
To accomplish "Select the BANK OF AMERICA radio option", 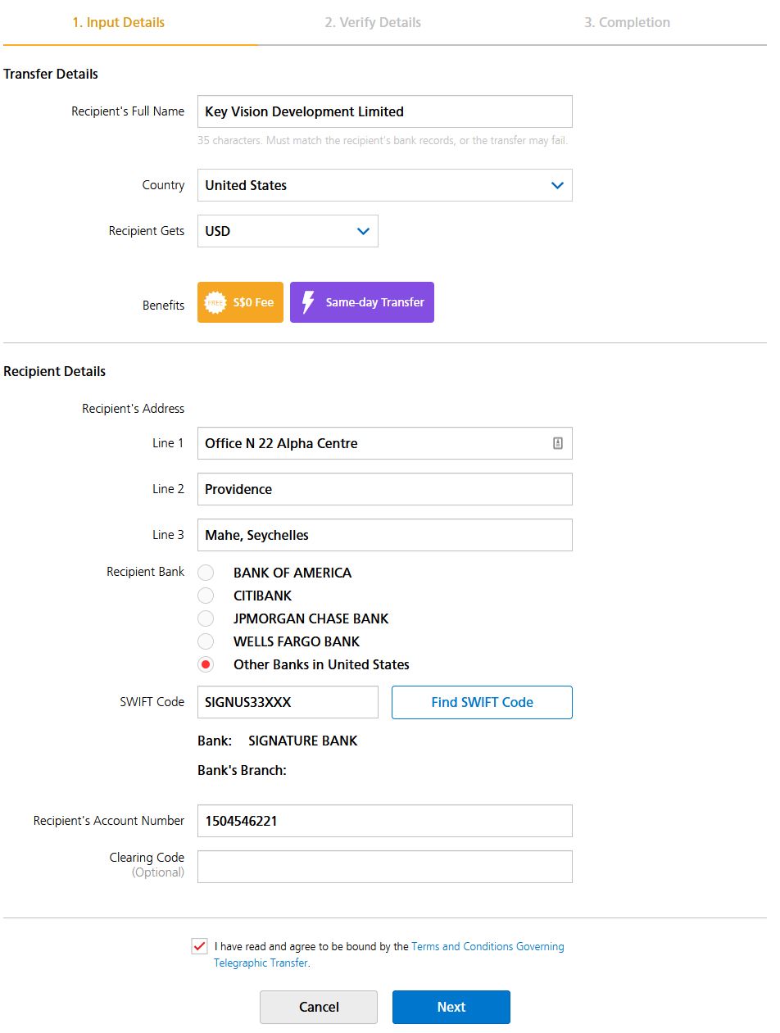I will 206,573.
